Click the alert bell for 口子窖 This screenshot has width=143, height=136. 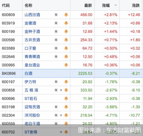coord(66,48)
